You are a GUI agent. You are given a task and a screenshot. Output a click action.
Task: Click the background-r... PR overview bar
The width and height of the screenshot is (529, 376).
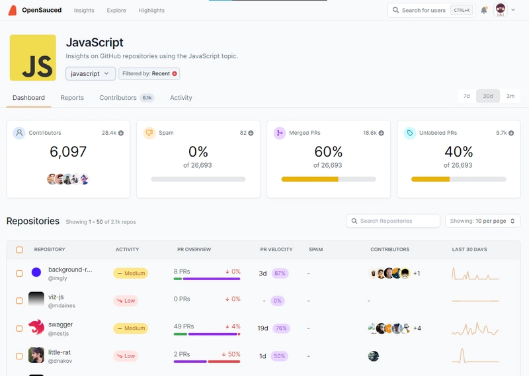pyautogui.click(x=207, y=279)
